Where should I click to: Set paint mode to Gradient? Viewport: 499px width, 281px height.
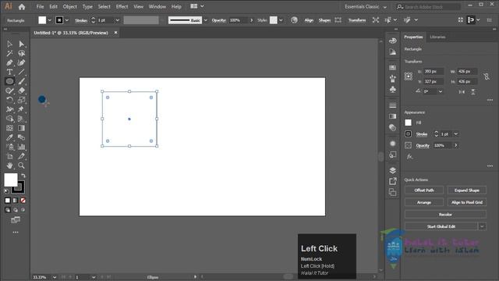[x=16, y=201]
